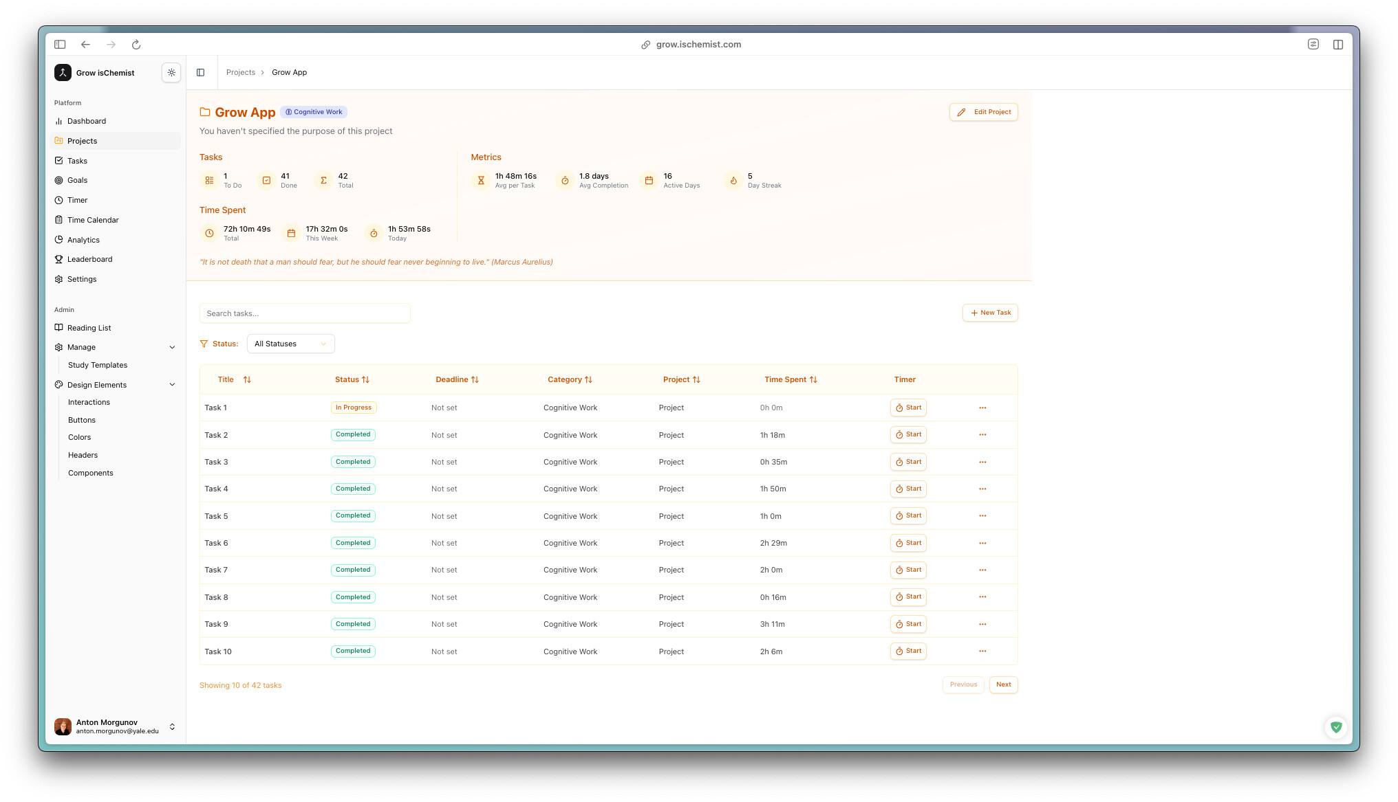1398x802 pixels.
Task: Open the Timer page in the sidebar
Action: point(77,200)
